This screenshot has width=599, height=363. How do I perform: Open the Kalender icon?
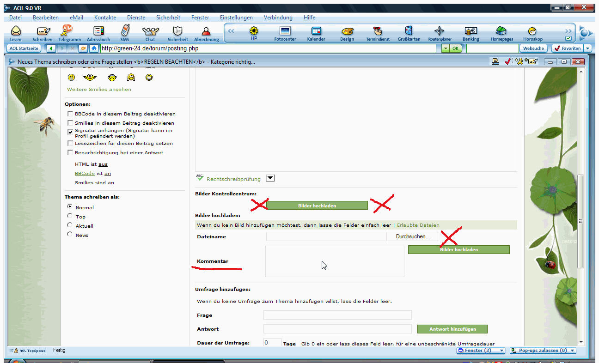316,32
